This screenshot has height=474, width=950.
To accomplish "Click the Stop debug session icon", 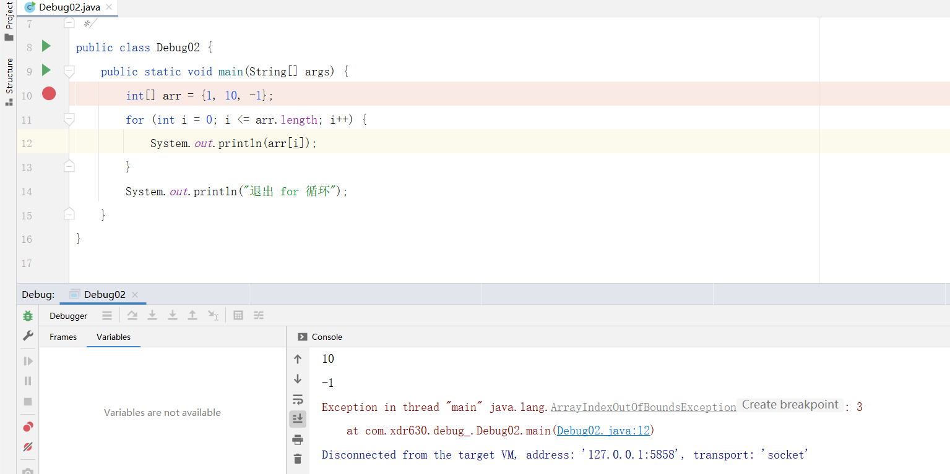I will tap(28, 401).
